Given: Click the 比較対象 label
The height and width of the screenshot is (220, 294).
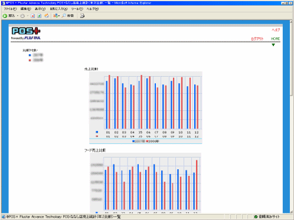Looking at the screenshot, I should [30, 51].
